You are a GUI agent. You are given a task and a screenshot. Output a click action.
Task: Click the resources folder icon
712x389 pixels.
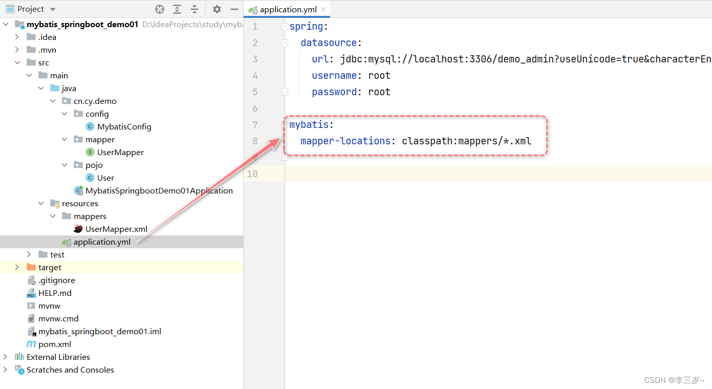(55, 203)
